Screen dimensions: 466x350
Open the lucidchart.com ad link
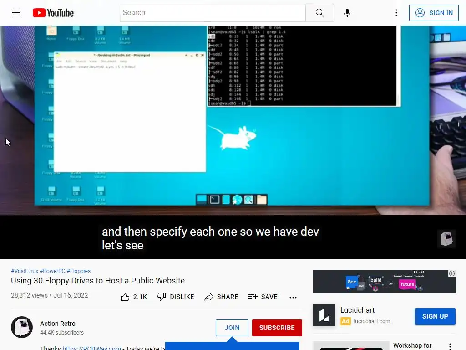(x=372, y=321)
